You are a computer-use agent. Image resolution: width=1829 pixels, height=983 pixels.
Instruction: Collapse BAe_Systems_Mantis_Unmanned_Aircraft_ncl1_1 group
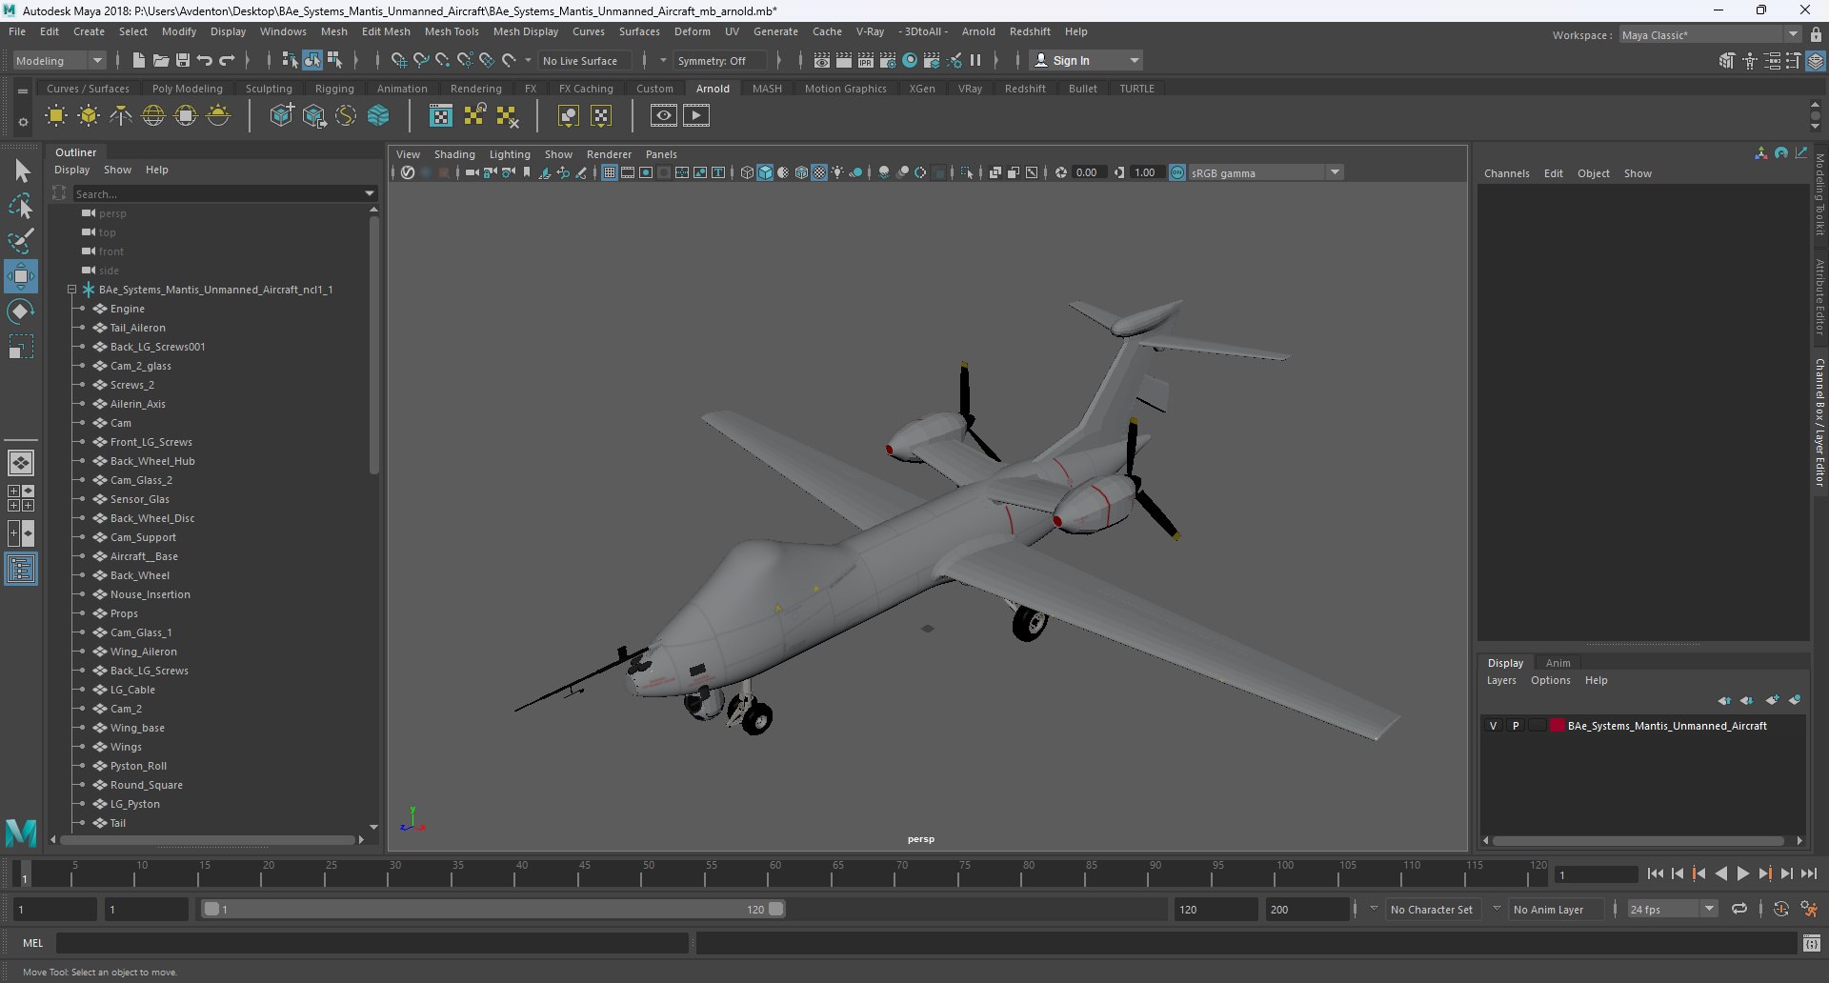click(71, 290)
